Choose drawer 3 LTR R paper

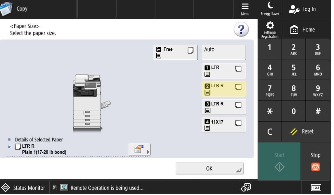pos(224,107)
